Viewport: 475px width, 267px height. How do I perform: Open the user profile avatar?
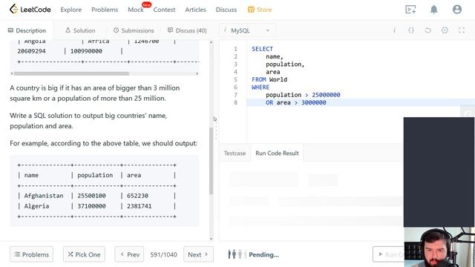(x=457, y=10)
